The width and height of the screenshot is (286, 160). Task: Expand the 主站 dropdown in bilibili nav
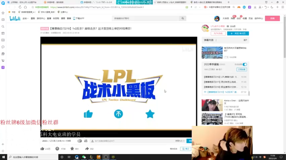(25, 18)
